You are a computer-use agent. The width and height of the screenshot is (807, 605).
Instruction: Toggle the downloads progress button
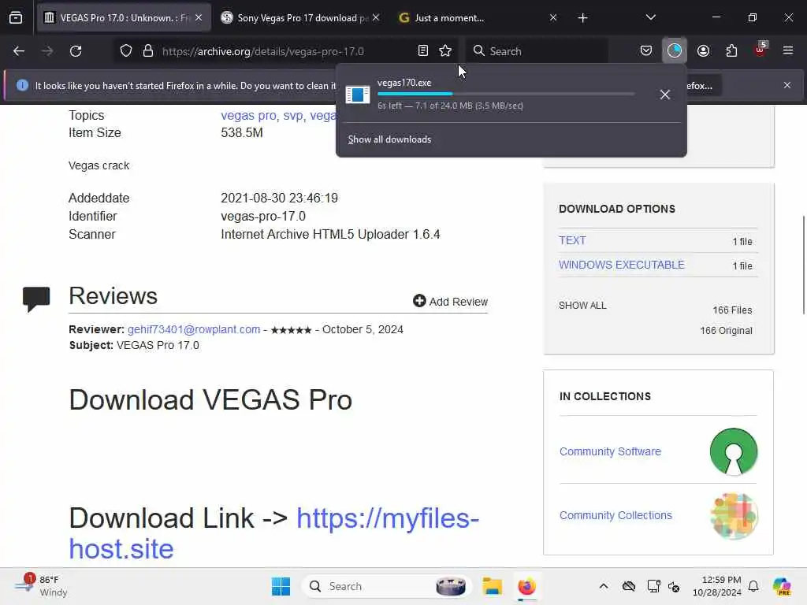coord(675,51)
